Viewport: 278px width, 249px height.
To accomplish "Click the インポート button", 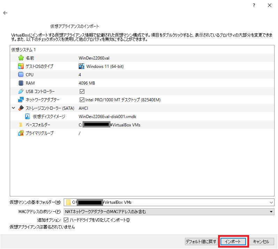I will pos(233,241).
